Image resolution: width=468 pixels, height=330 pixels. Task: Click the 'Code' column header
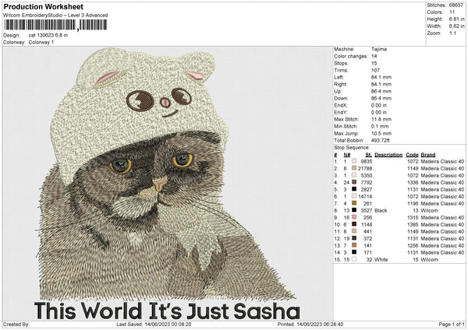(x=412, y=155)
